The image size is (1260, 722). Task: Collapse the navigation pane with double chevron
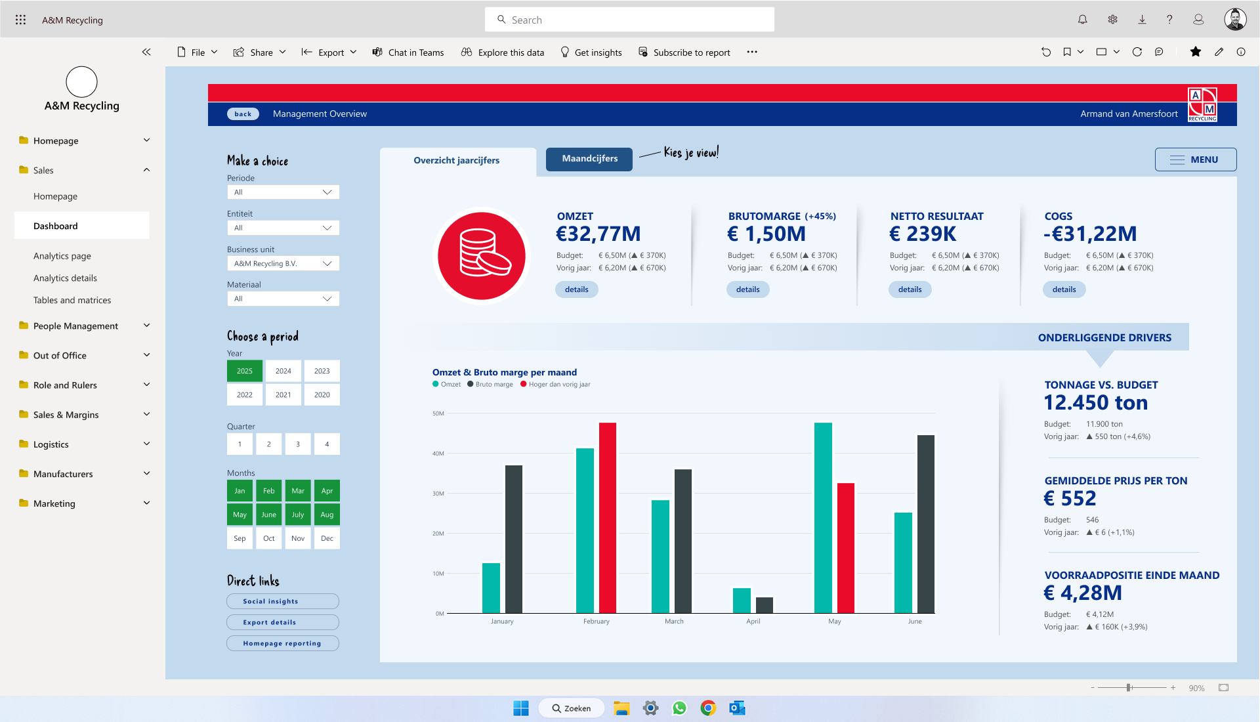pos(146,52)
